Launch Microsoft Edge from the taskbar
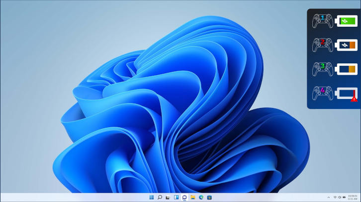The height and width of the screenshot is (202, 361). [x=201, y=197]
